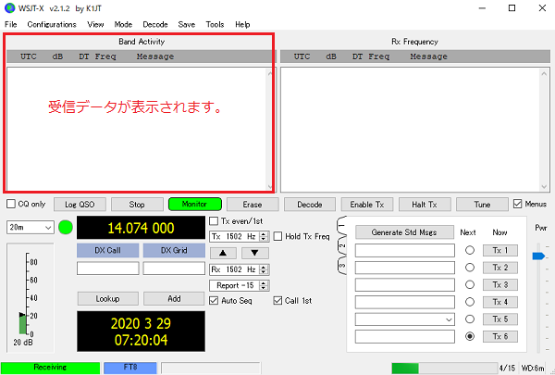Uncheck the Auto Seq checkbox
555x375 pixels.
216,300
